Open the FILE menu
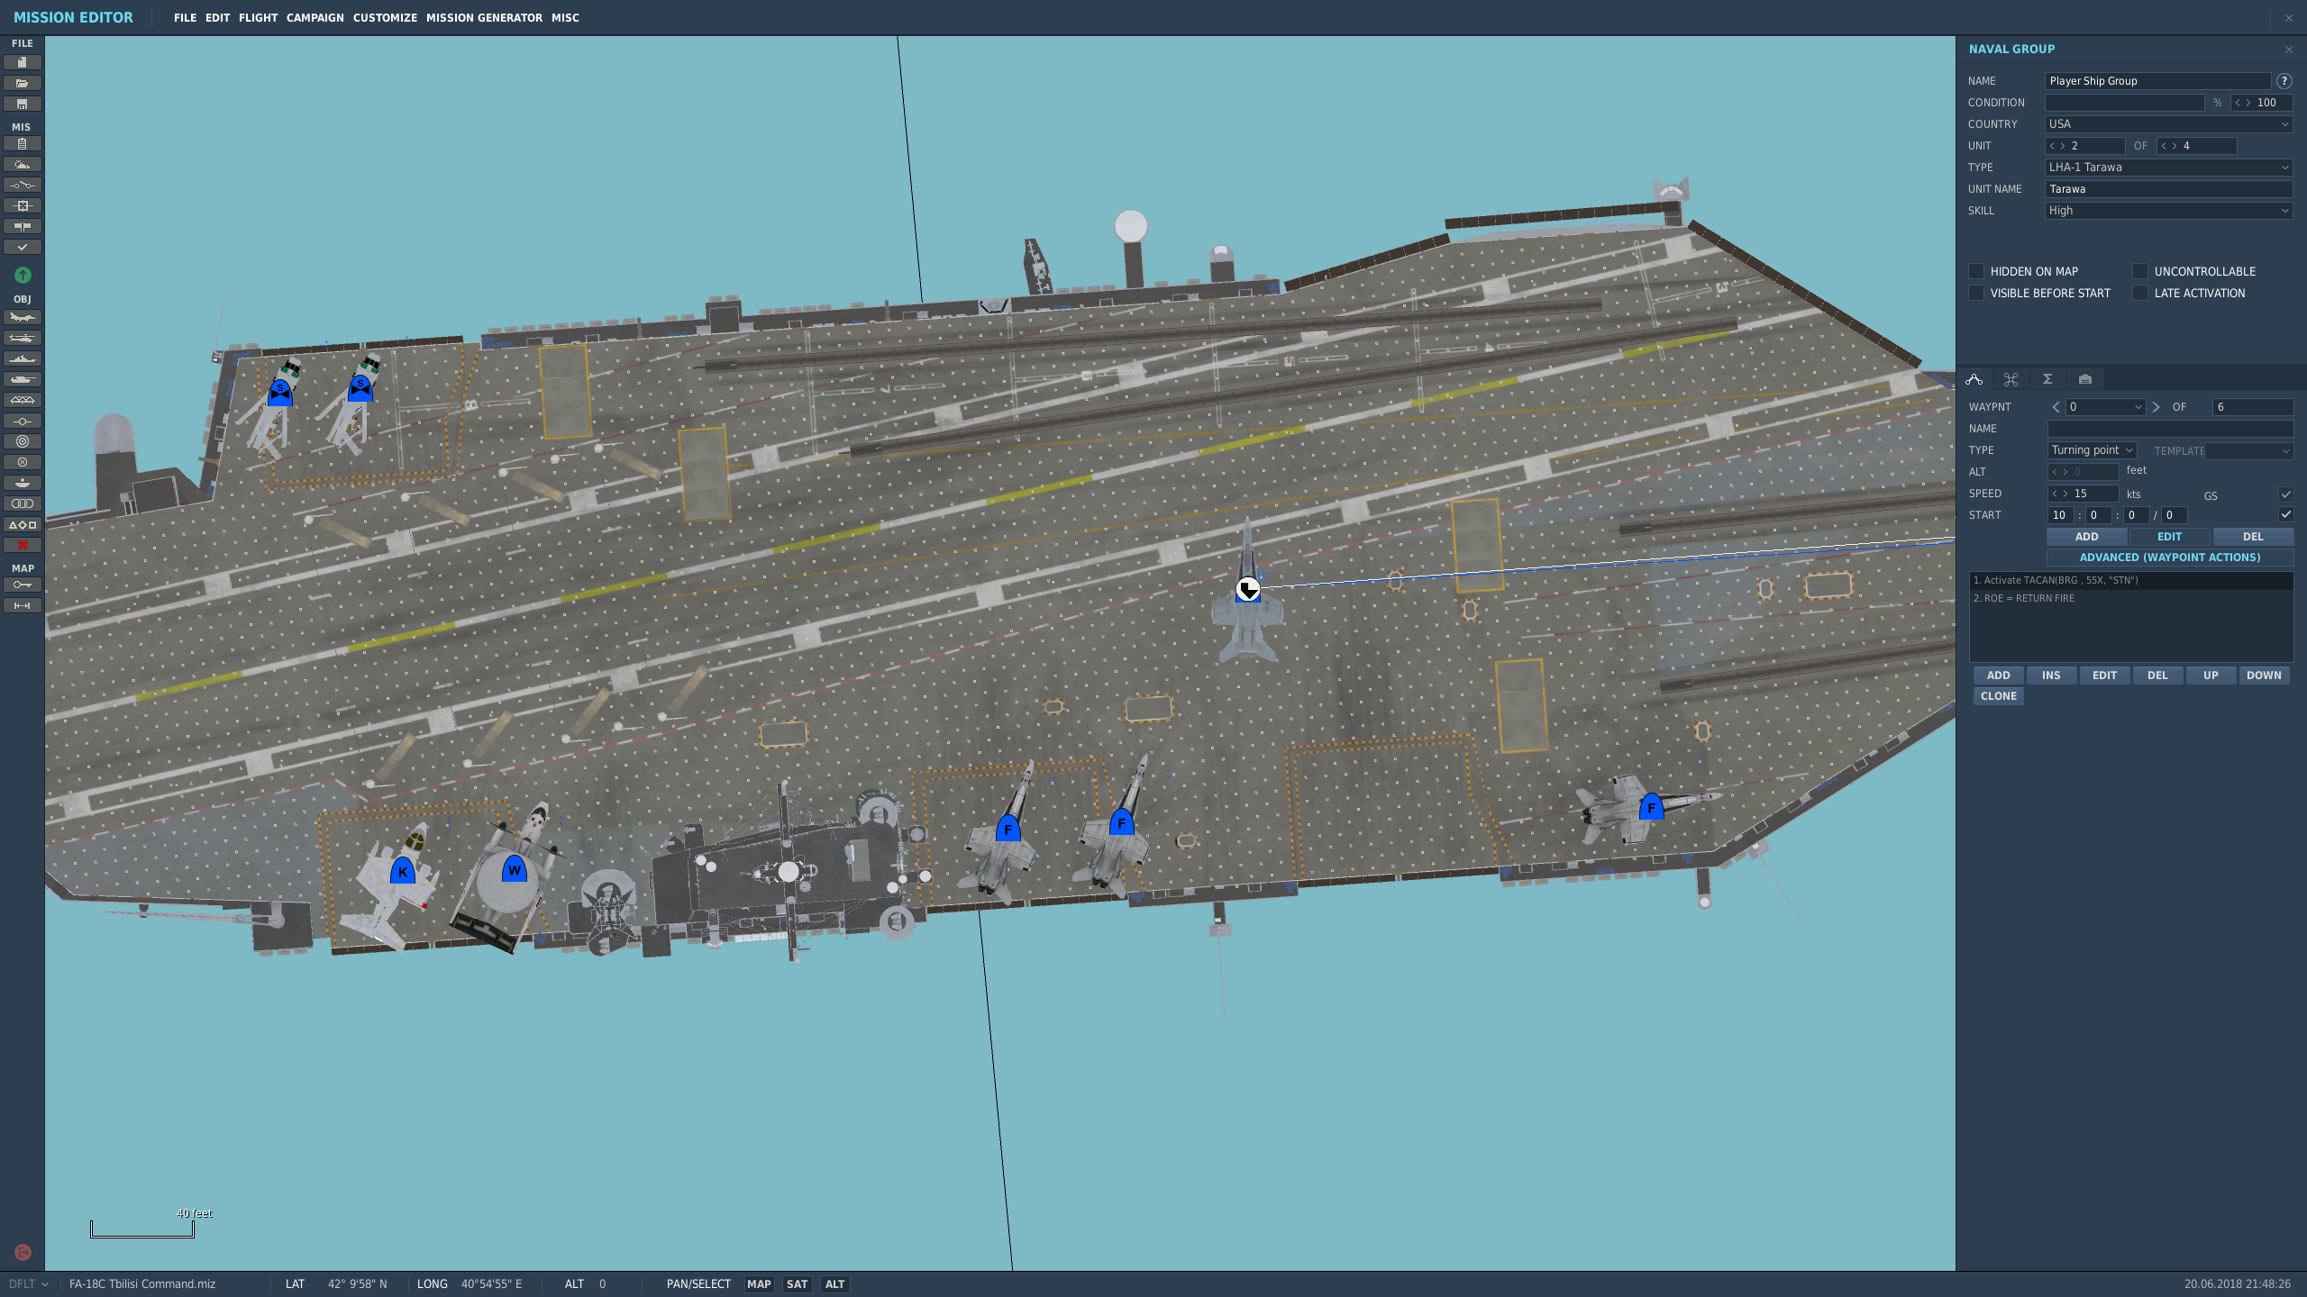Screen dimensions: 2307x1297 point(185,18)
